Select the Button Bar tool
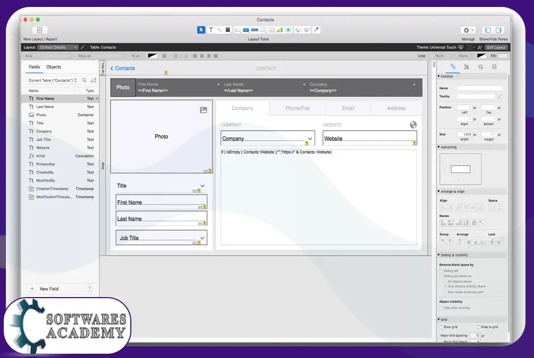 point(254,30)
